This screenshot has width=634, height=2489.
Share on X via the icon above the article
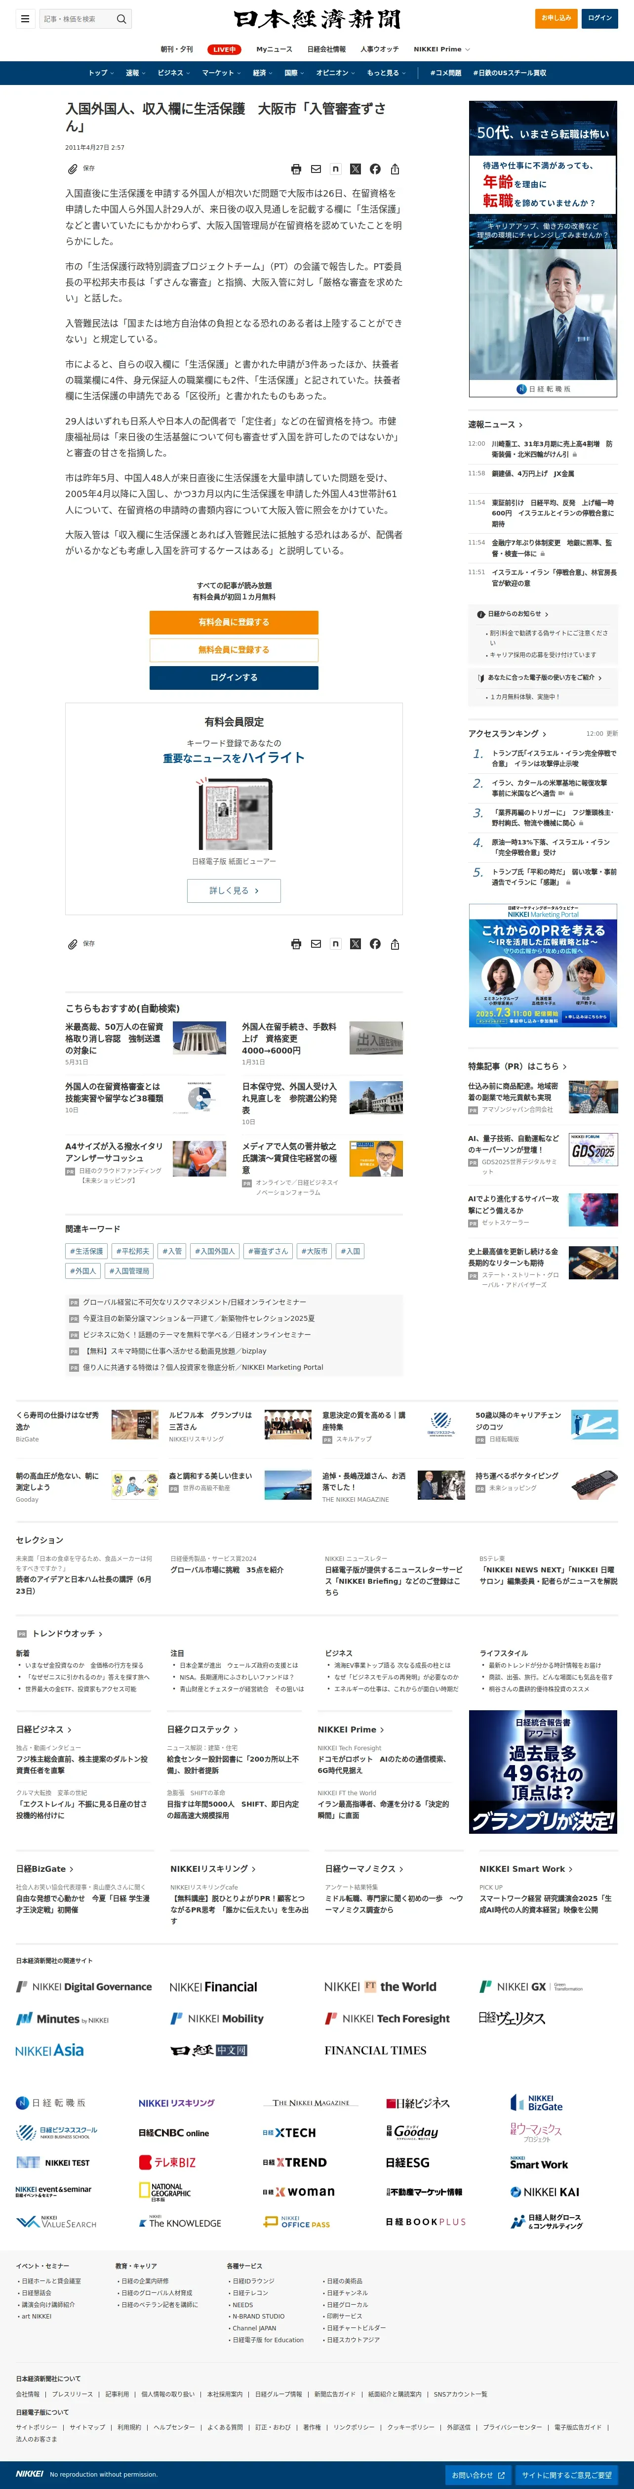[x=355, y=169]
